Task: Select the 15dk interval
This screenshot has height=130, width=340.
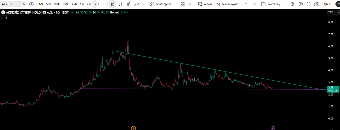Action: (65, 4)
